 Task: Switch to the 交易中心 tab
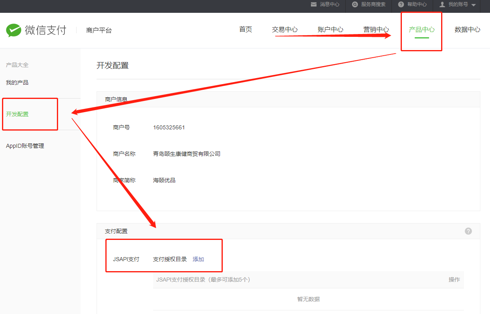285,29
